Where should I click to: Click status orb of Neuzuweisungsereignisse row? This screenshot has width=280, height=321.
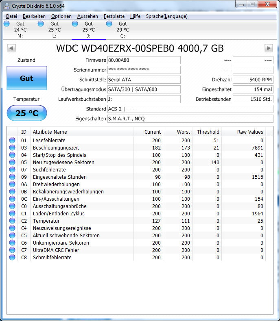[x=12, y=228]
